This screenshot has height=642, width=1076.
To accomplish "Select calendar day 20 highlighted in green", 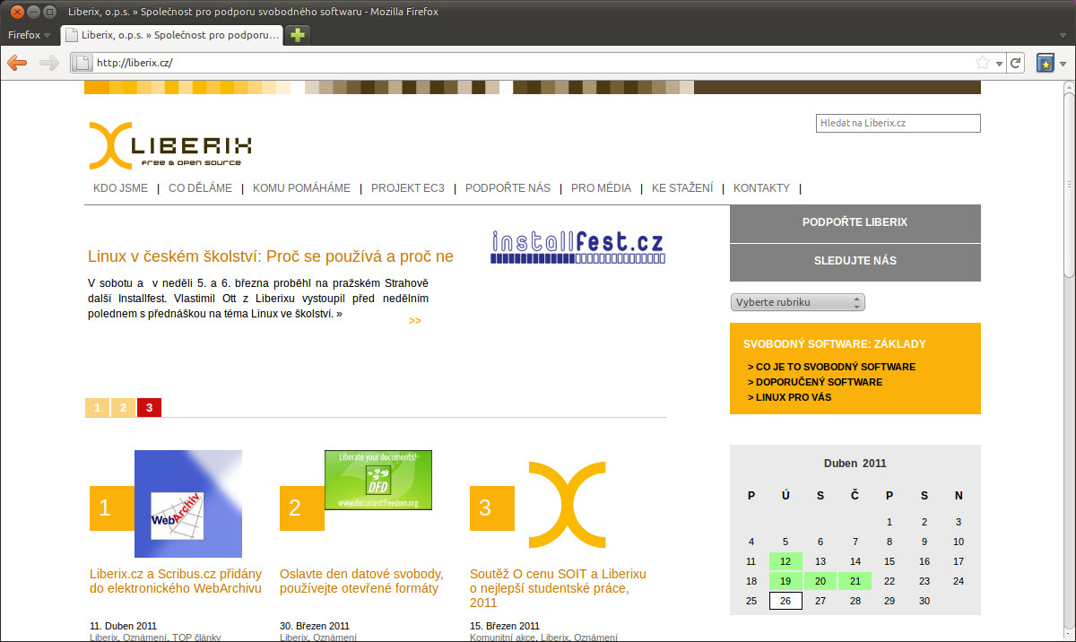I will (x=820, y=581).
